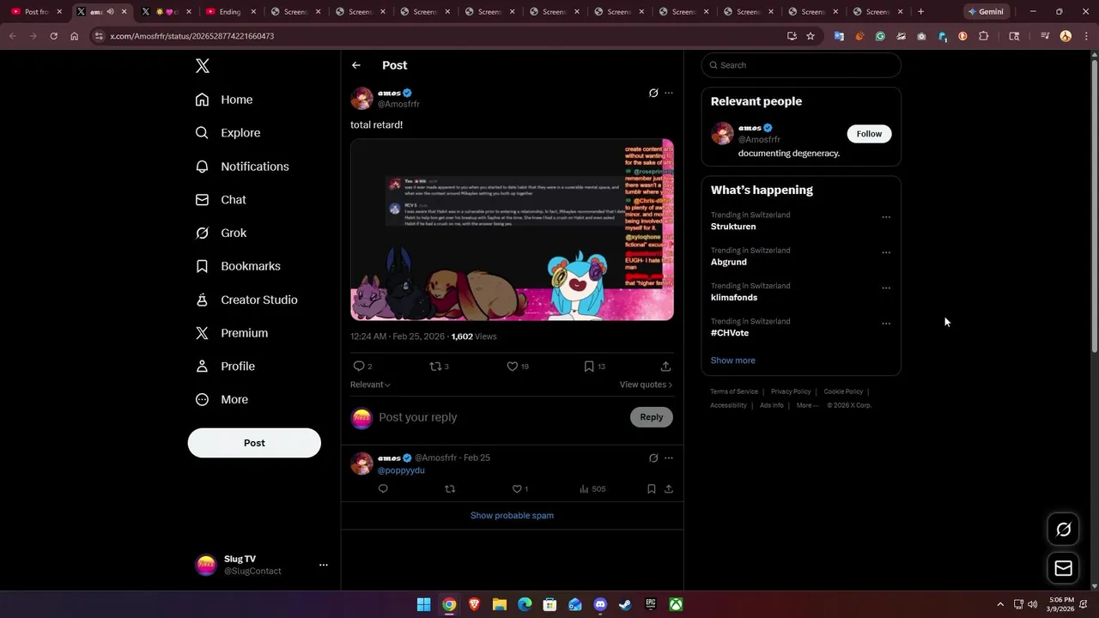Click Grok icon on main post
1099x618 pixels.
click(x=653, y=93)
